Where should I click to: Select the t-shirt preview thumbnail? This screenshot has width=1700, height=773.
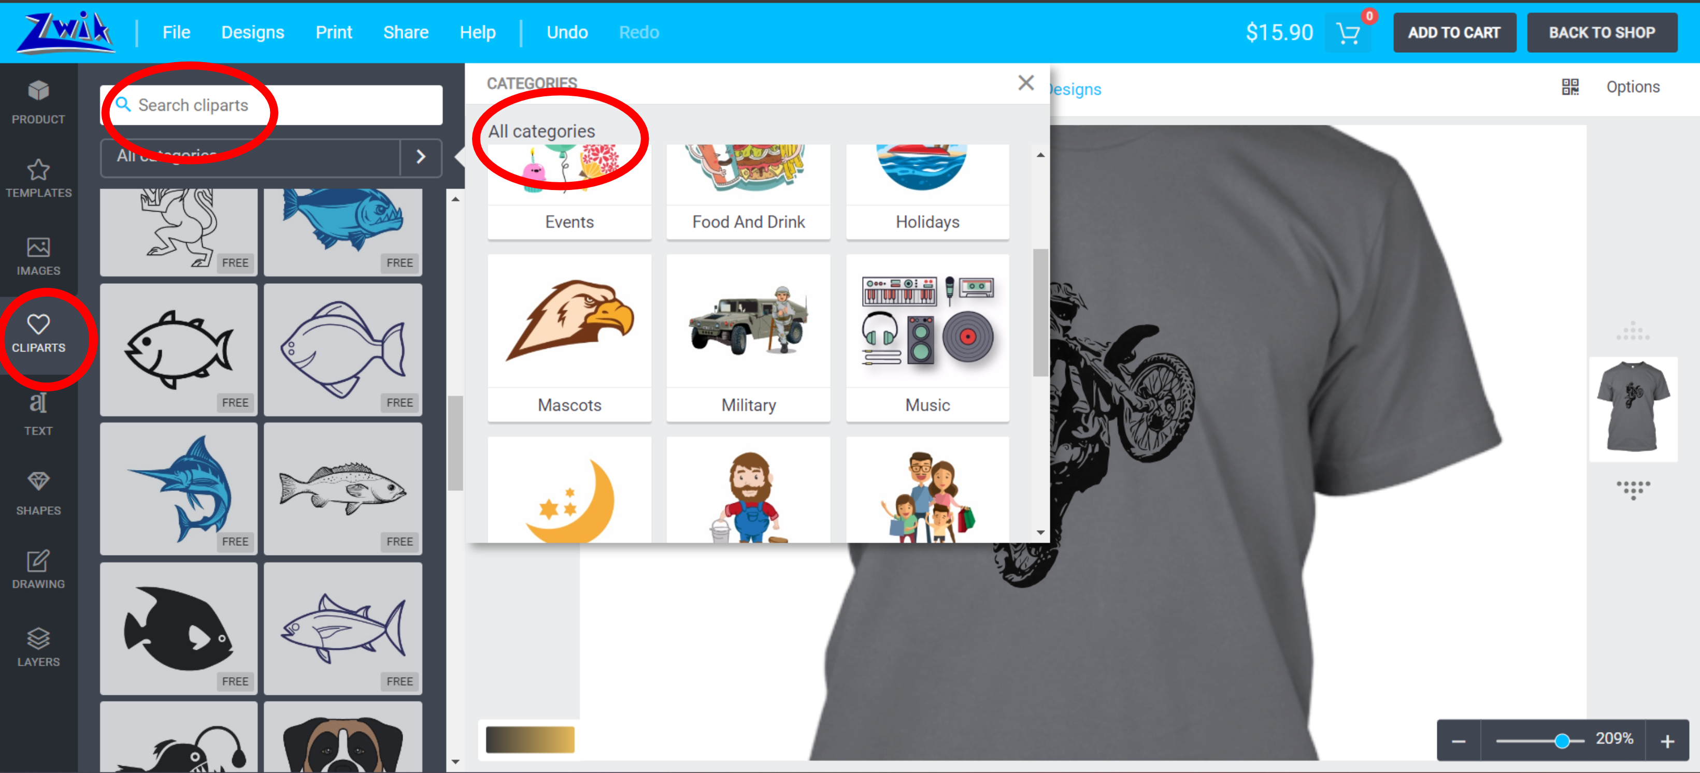[x=1633, y=409]
